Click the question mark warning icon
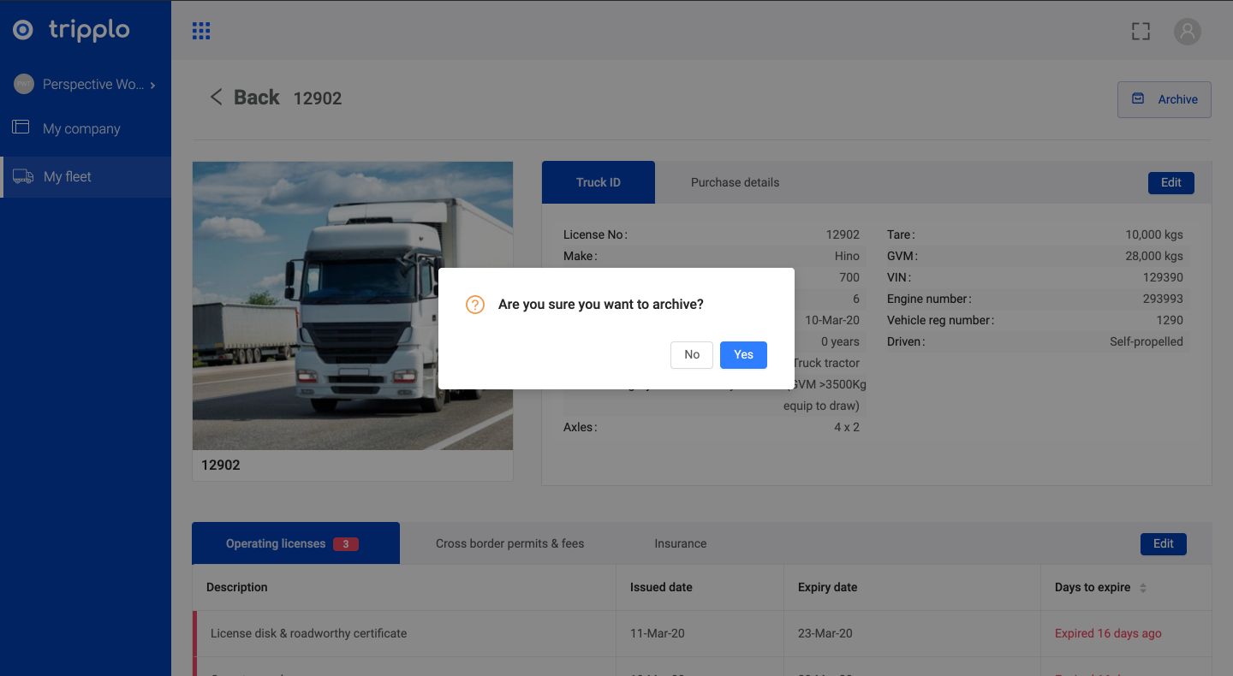 click(474, 305)
